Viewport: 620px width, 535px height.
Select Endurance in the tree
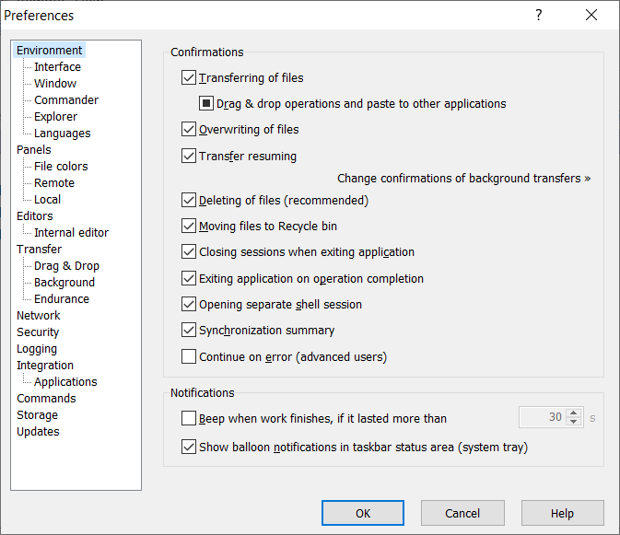pyautogui.click(x=62, y=299)
